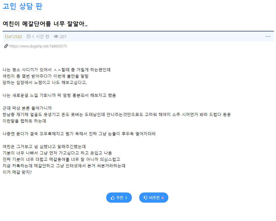Open the three-dot post options menu
Screen dimensions: 276x221
click(x=268, y=36)
